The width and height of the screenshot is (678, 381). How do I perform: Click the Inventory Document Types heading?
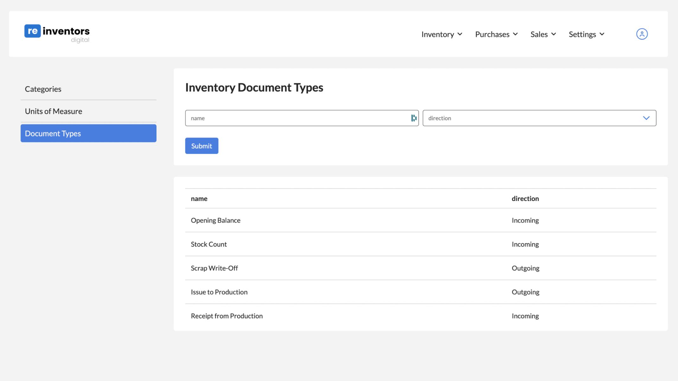point(254,87)
